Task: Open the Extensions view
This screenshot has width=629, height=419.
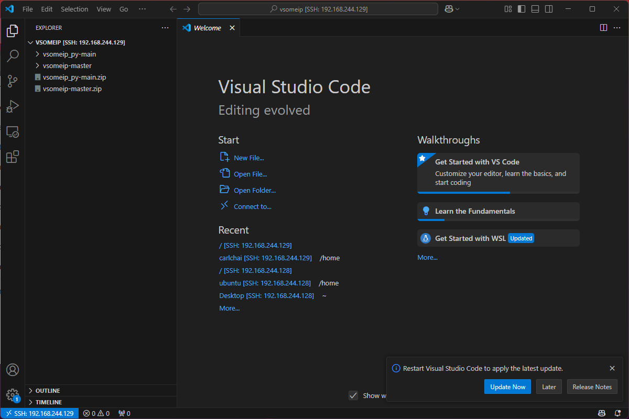Action: coord(13,157)
